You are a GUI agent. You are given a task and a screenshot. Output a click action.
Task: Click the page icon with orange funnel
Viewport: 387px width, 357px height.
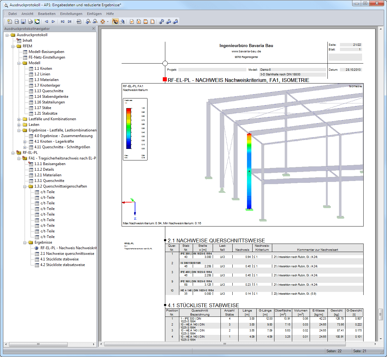point(132,21)
